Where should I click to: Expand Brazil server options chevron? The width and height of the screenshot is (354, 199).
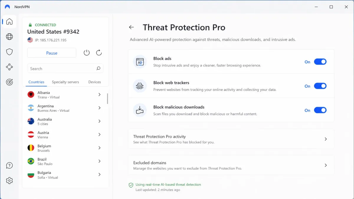(x=99, y=161)
